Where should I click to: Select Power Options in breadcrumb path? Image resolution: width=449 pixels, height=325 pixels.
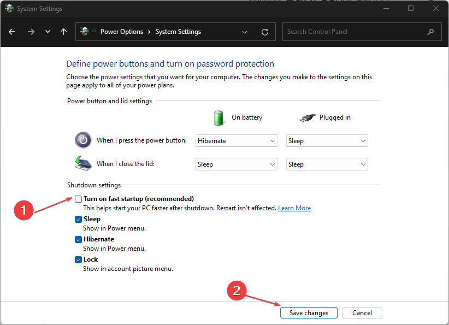[121, 32]
